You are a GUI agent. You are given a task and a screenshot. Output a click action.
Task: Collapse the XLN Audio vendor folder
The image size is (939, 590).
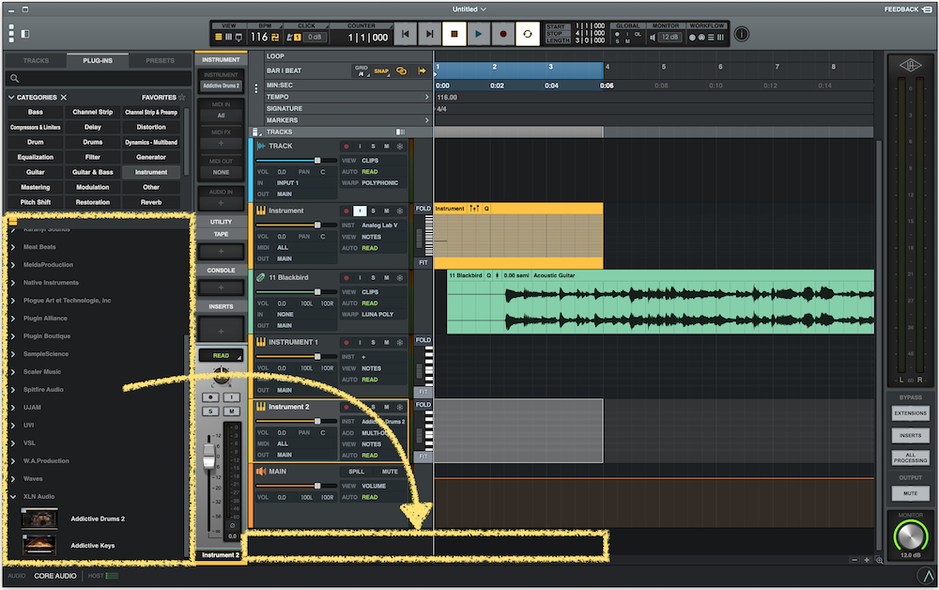tap(12, 496)
